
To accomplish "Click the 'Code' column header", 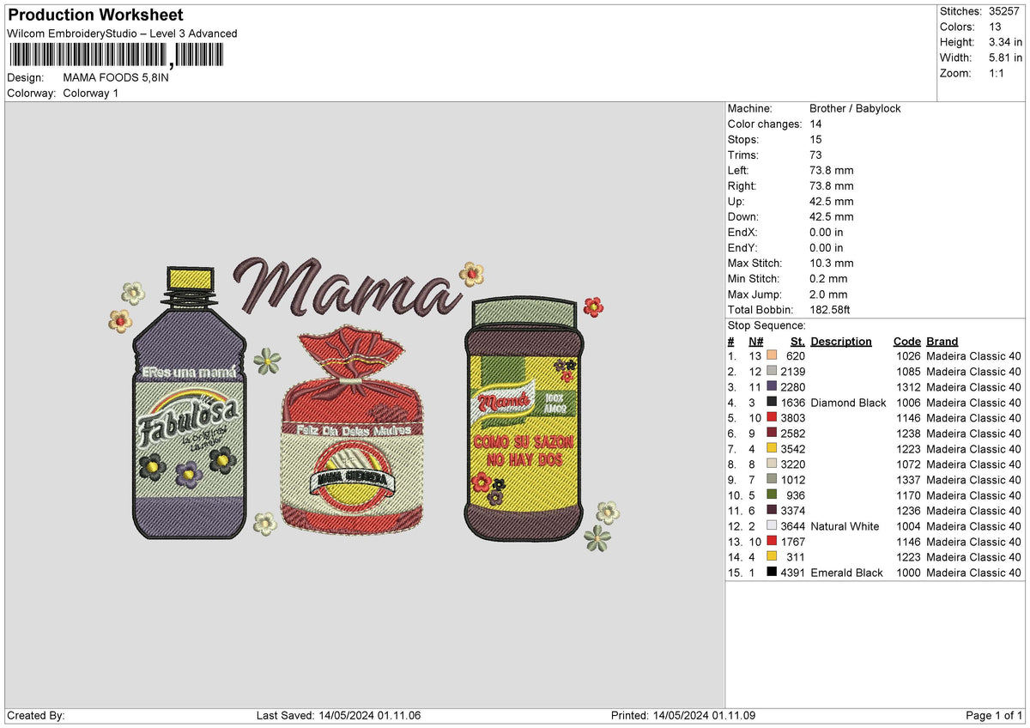I will (906, 341).
